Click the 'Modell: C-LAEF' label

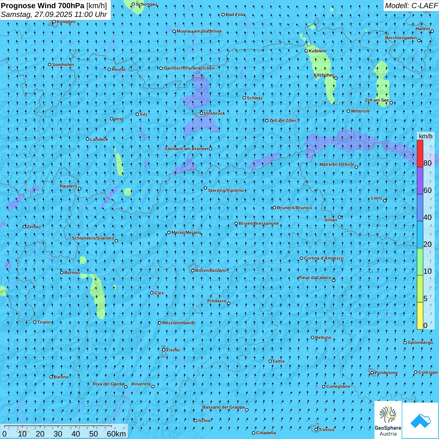[x=411, y=6]
